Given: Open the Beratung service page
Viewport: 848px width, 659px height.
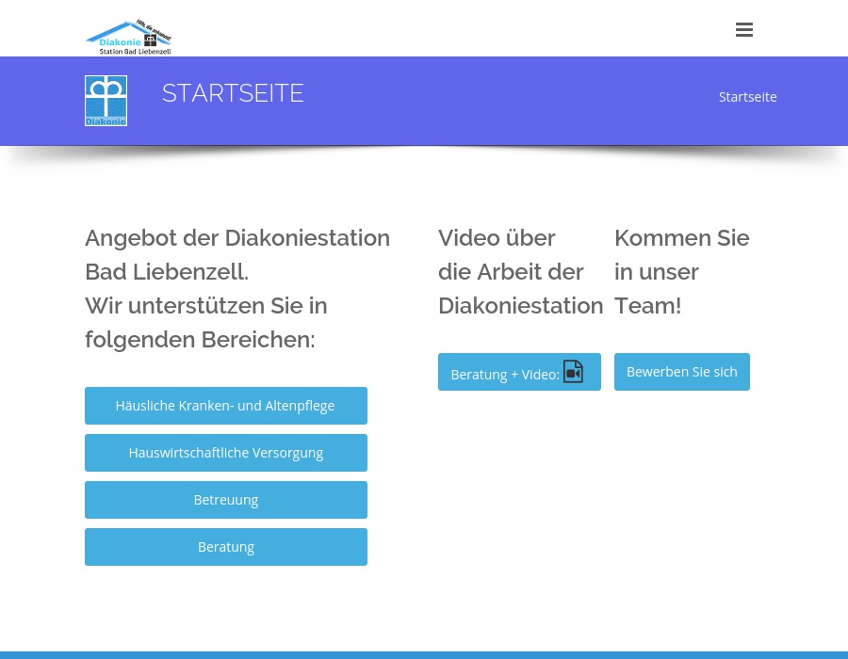Looking at the screenshot, I should (x=225, y=546).
